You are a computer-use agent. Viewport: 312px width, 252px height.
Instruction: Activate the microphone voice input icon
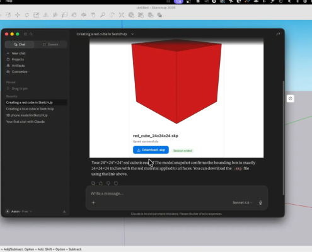click(x=260, y=202)
